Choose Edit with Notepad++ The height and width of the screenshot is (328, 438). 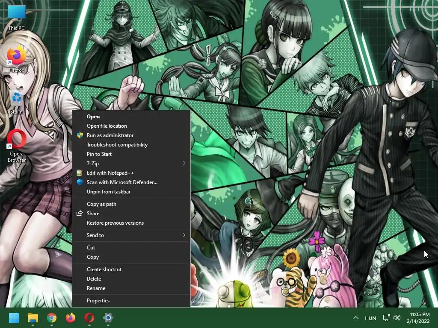coord(131,173)
